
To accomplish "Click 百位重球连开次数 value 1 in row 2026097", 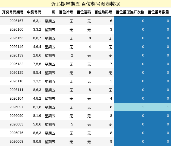I will pos(143,107).
